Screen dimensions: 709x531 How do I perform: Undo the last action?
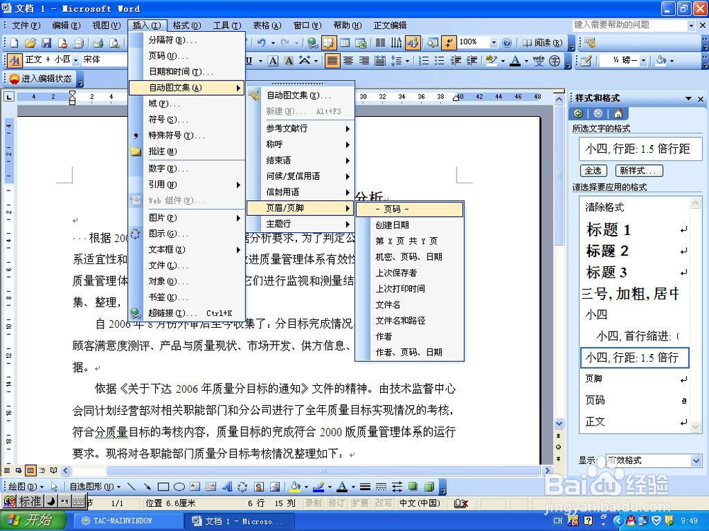[262, 43]
